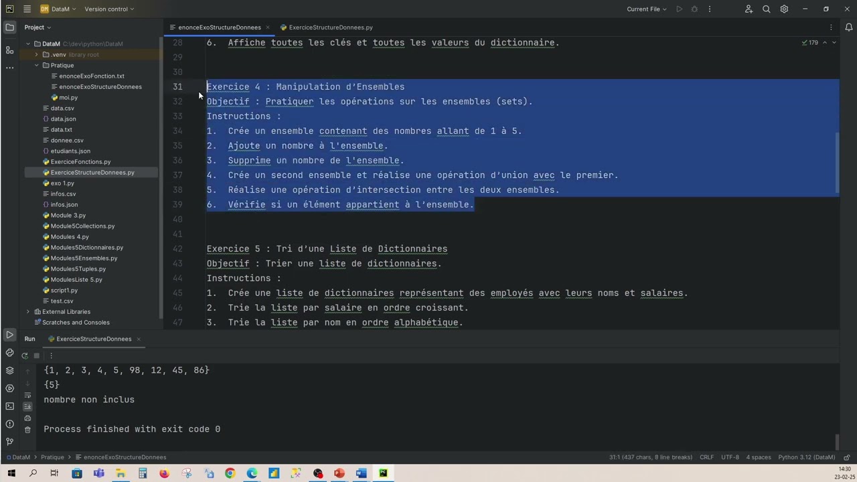
Task: Click the Run panel title label
Action: [29, 339]
